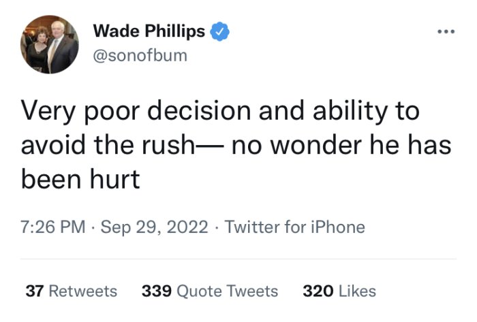477x322 pixels.
Task: Click the 'been hurt' last tweet line
Action: [x=80, y=179]
